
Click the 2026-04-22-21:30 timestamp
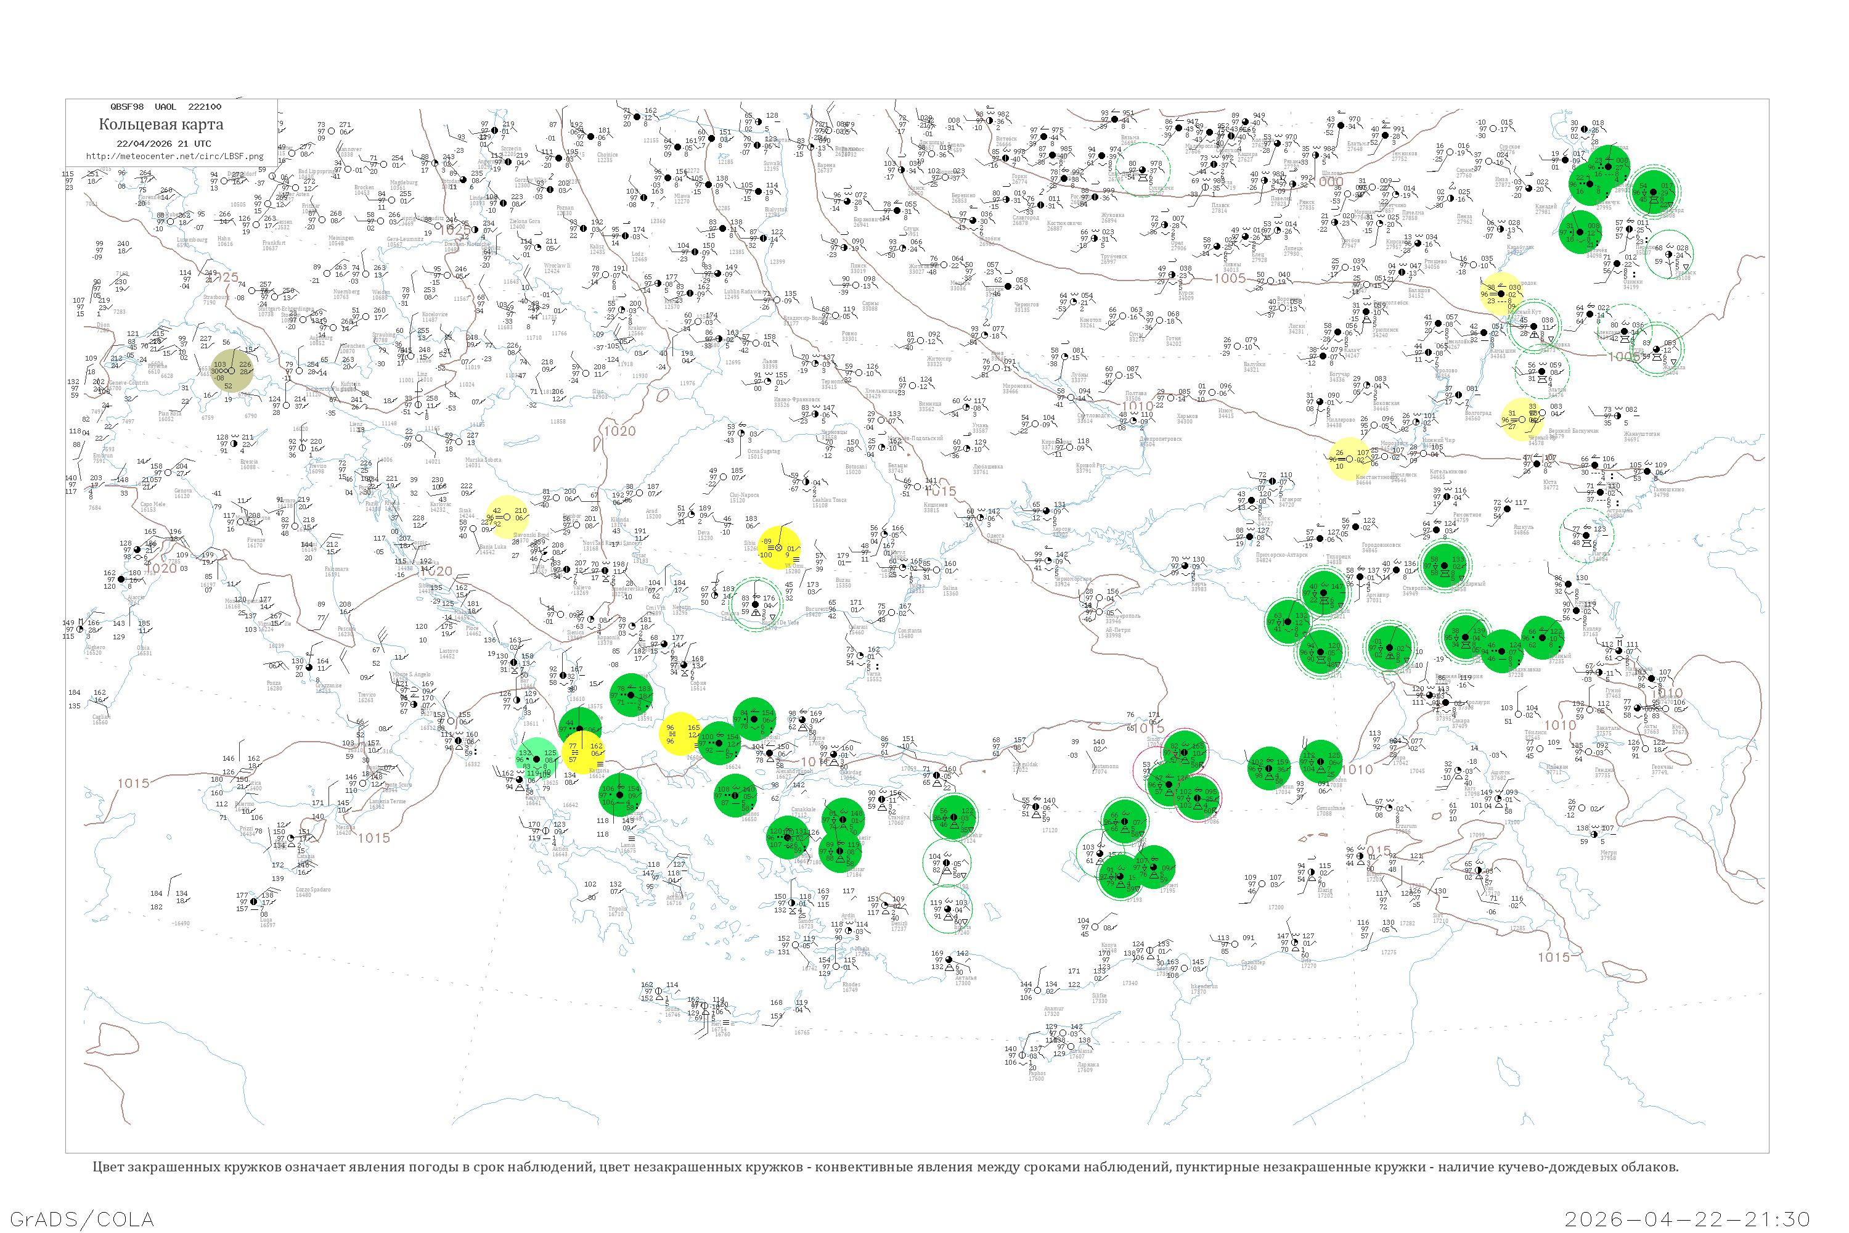point(1687,1219)
